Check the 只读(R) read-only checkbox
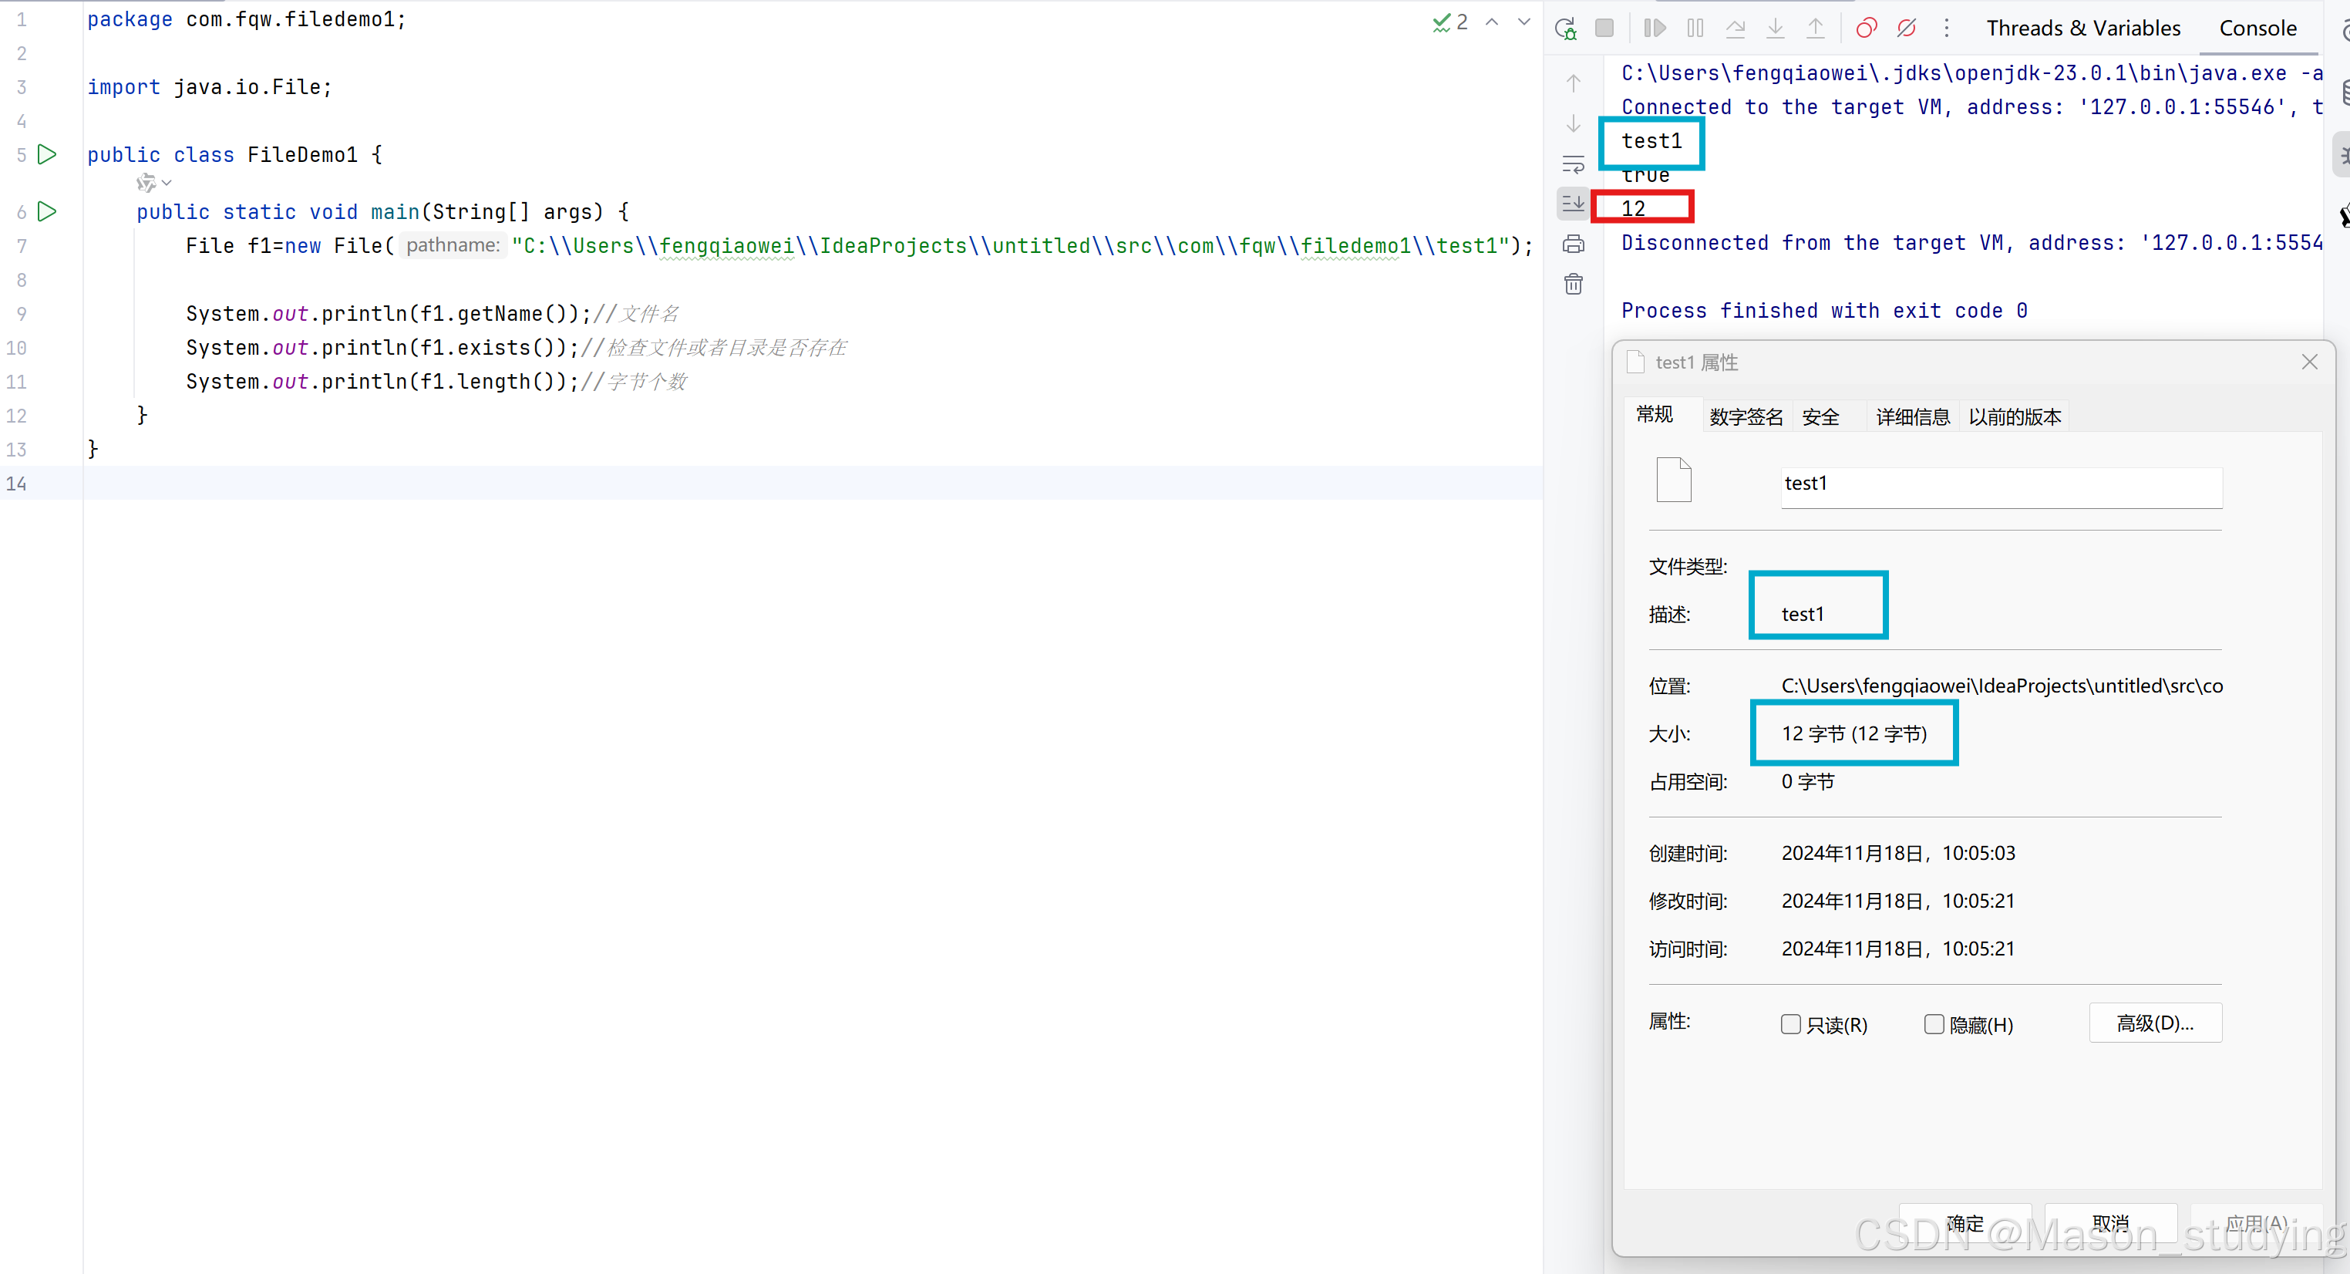The width and height of the screenshot is (2350, 1274). pyautogui.click(x=1791, y=1024)
